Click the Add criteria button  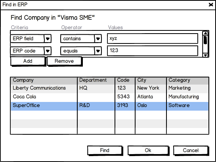click(x=28, y=61)
